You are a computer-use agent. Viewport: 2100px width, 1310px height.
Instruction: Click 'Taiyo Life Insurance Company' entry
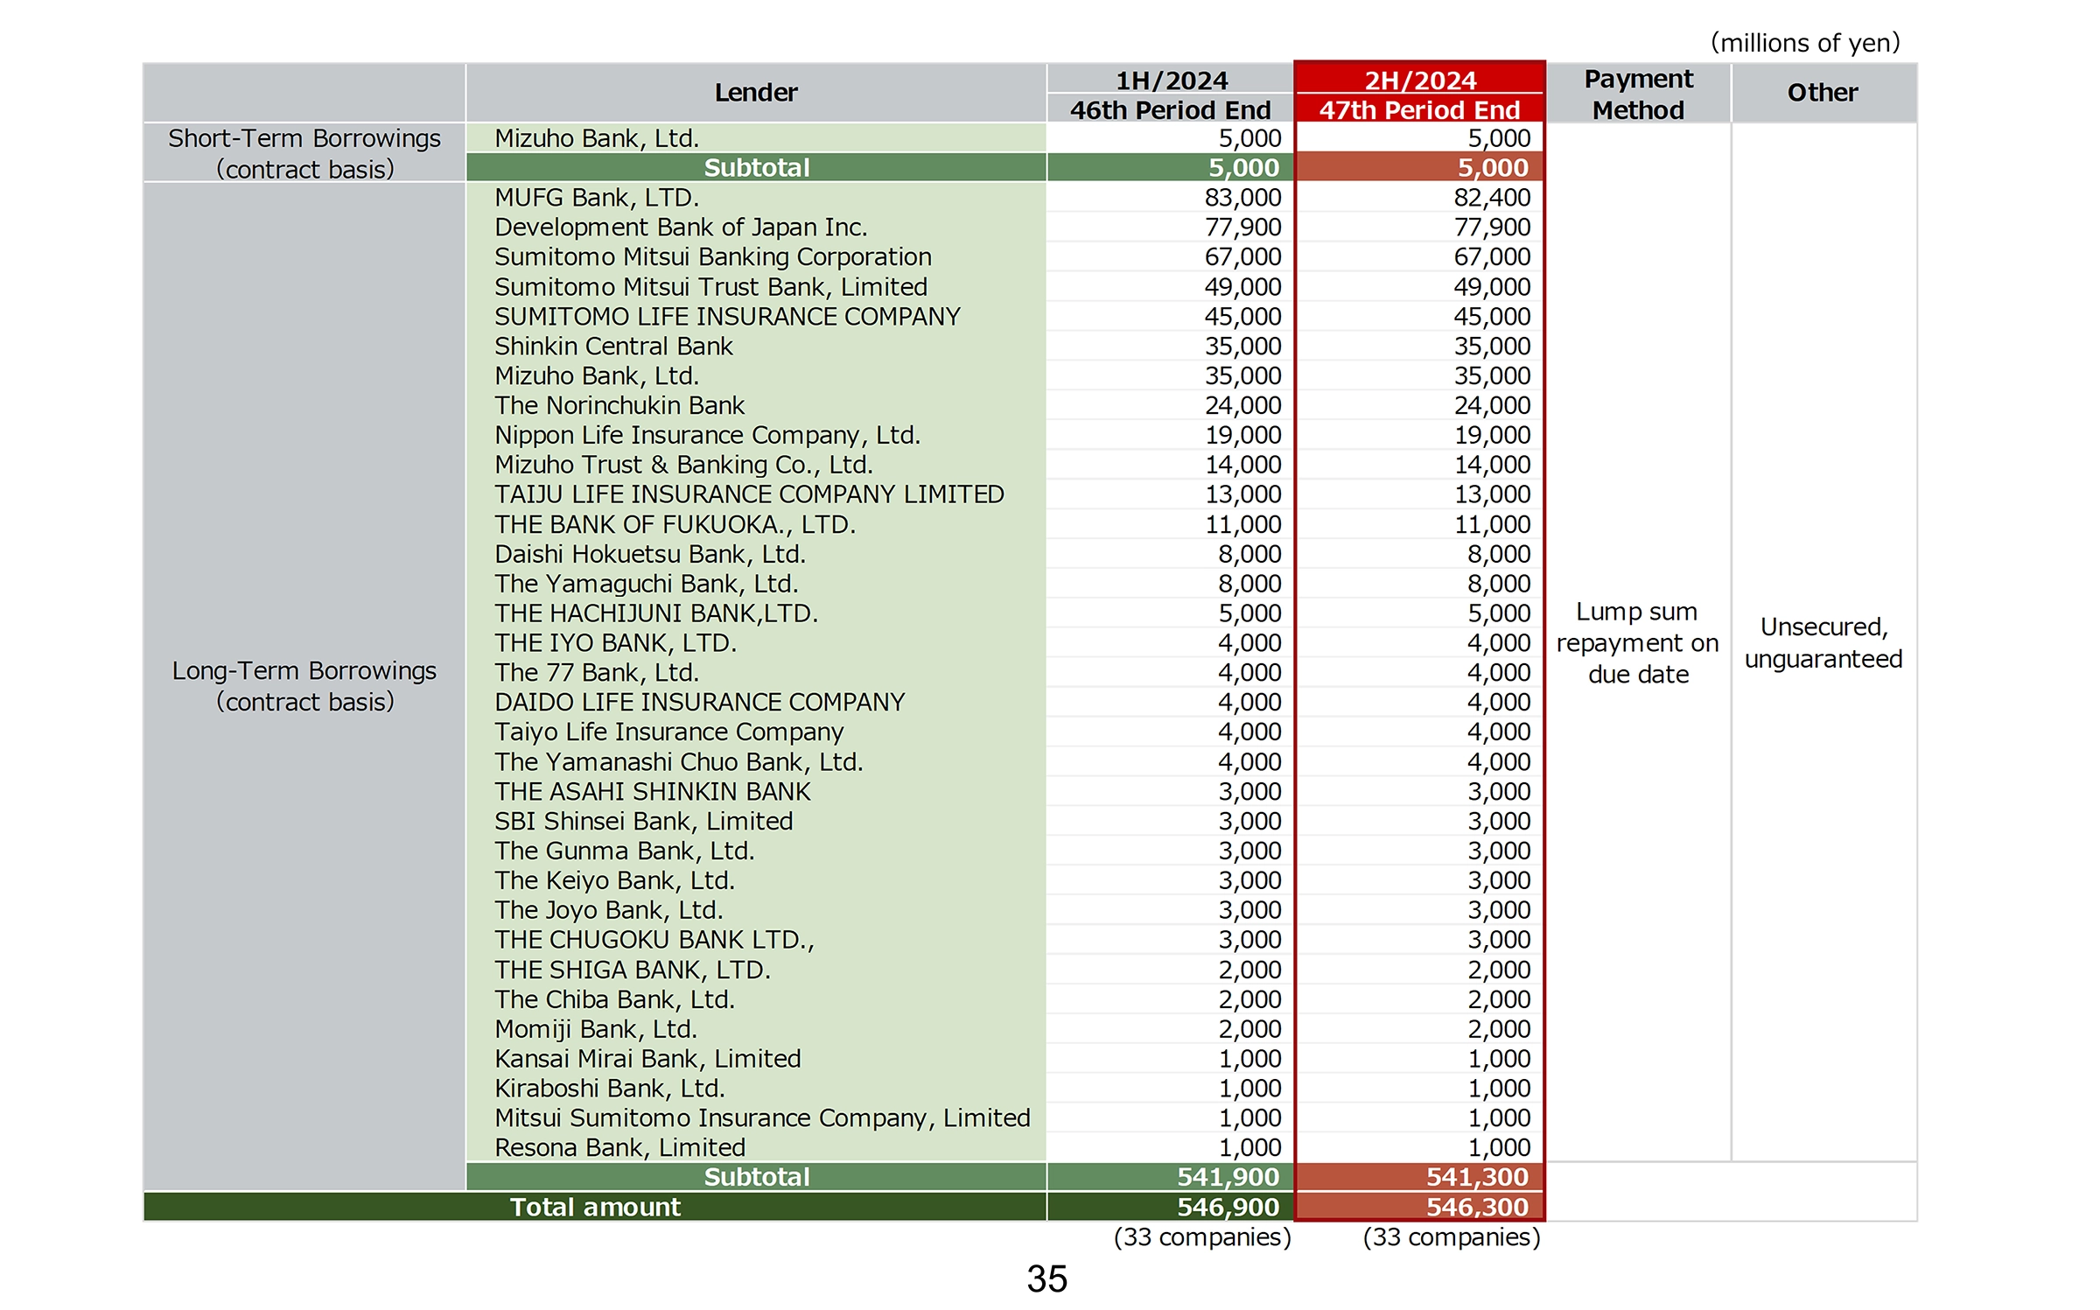(668, 732)
